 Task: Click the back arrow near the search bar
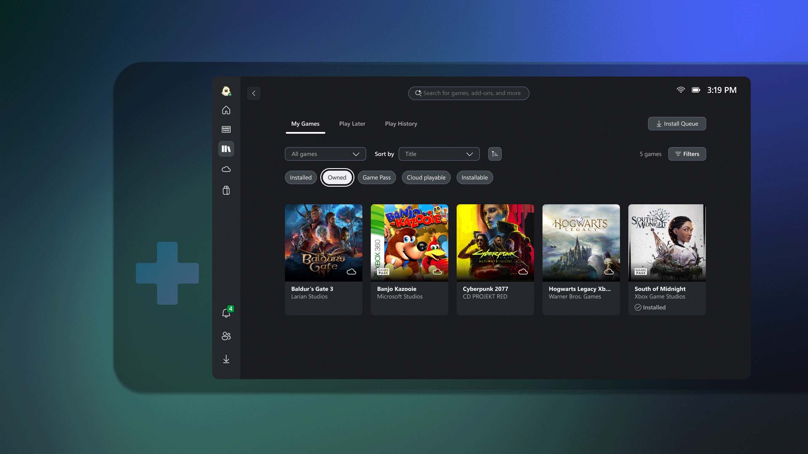[254, 93]
